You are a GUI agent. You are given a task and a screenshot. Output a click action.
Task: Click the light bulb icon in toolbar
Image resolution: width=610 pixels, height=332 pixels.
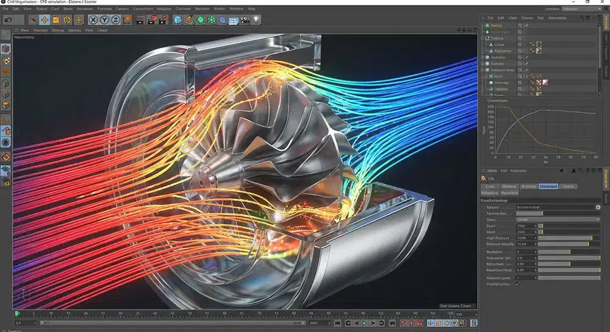click(256, 20)
